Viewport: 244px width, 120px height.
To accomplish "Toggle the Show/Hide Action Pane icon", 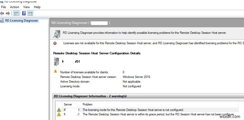I will 30,14.
